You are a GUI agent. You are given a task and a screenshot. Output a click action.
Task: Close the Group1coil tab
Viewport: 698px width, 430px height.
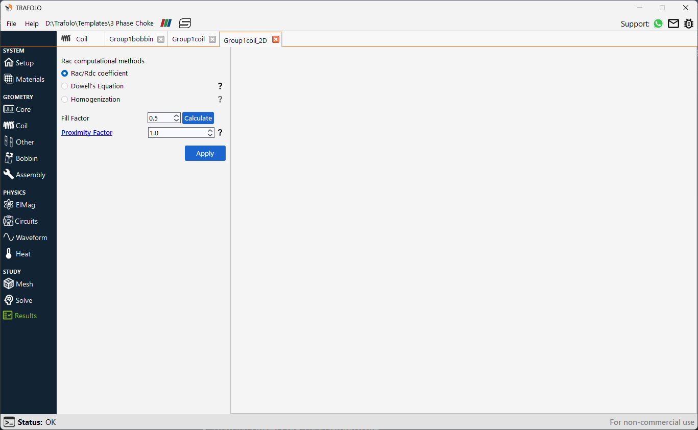pos(212,39)
